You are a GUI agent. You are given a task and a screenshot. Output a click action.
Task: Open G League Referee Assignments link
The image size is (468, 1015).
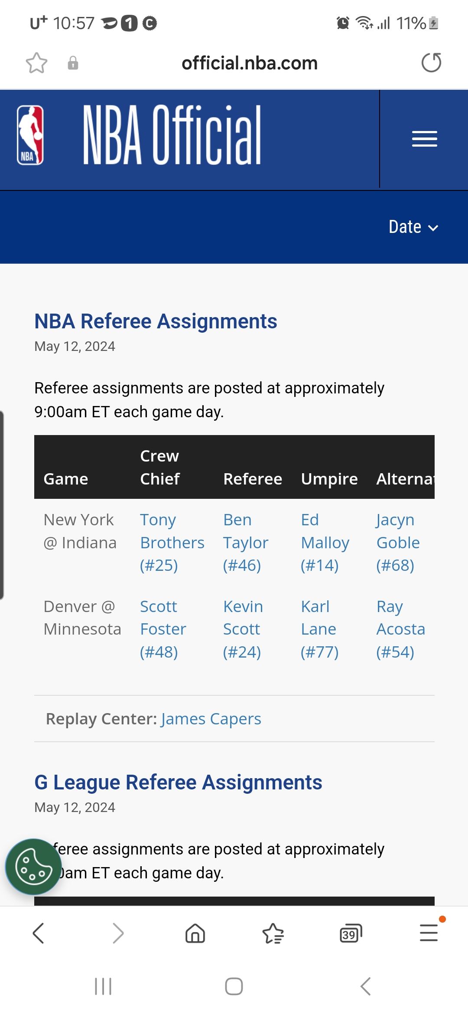(178, 783)
